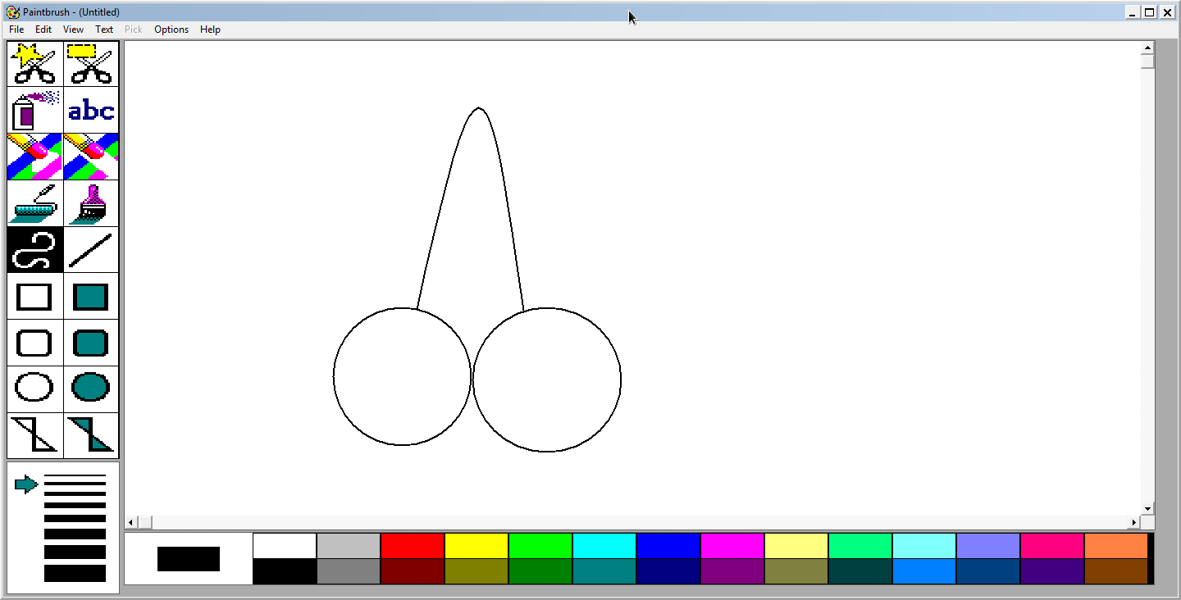Choose the teal color swatch
Image resolution: width=1181 pixels, height=600 pixels.
(x=604, y=571)
